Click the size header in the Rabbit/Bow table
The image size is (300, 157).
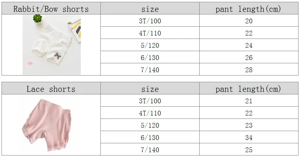coord(150,9)
